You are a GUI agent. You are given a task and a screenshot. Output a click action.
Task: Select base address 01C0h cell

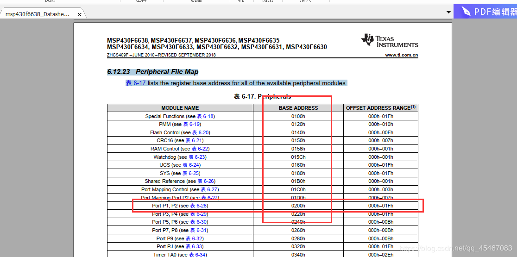[298, 189]
